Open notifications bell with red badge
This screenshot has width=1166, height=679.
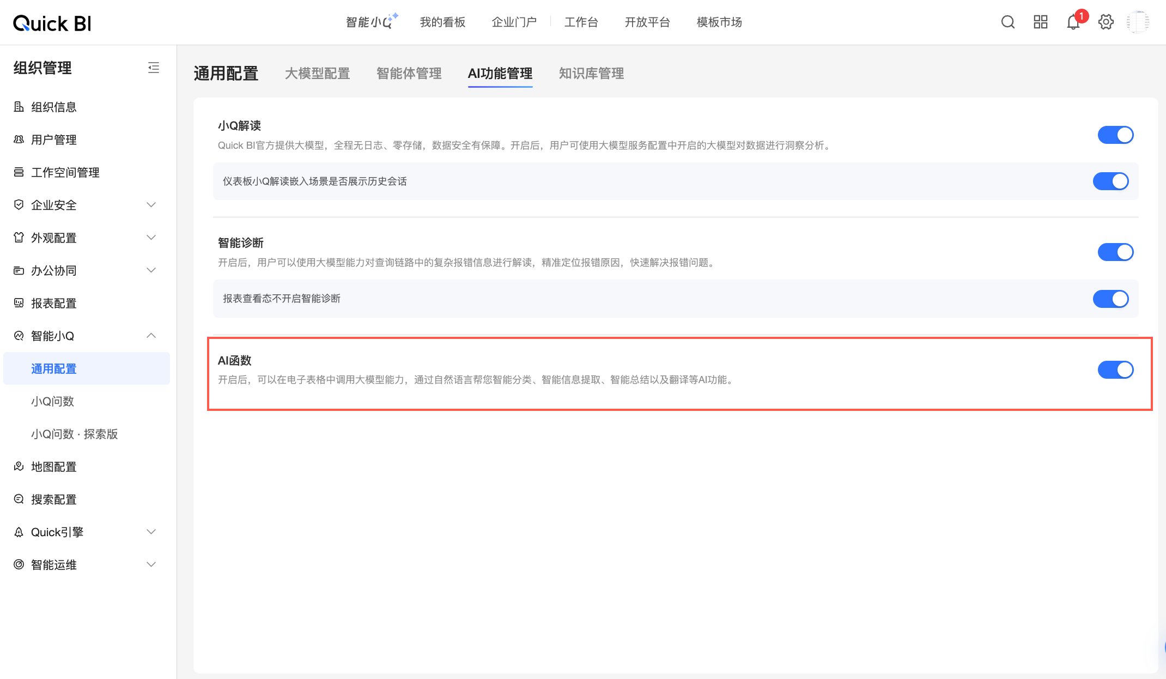1073,22
